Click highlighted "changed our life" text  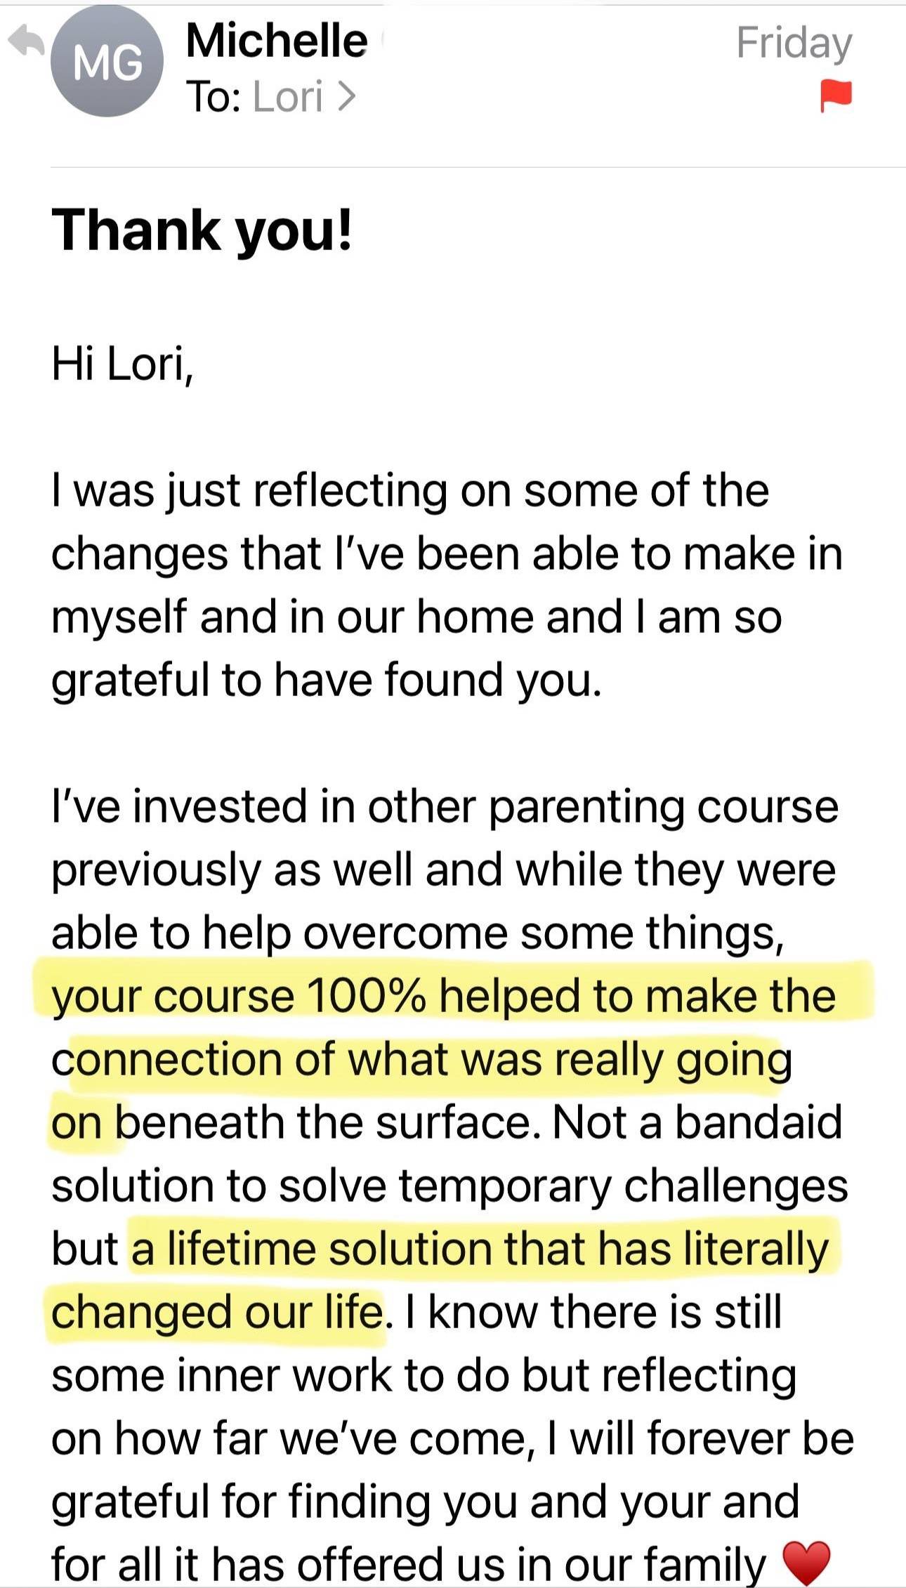coord(218,1312)
